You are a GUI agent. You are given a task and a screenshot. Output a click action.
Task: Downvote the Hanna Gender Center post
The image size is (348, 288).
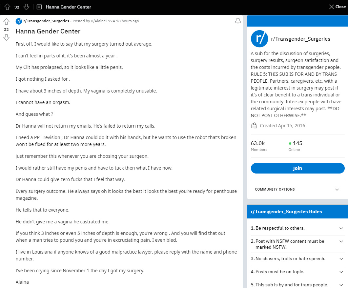point(6,37)
